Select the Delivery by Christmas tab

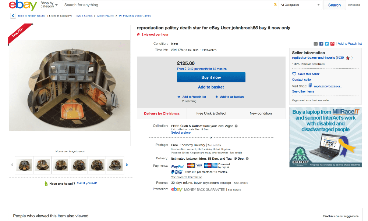[x=162, y=113]
